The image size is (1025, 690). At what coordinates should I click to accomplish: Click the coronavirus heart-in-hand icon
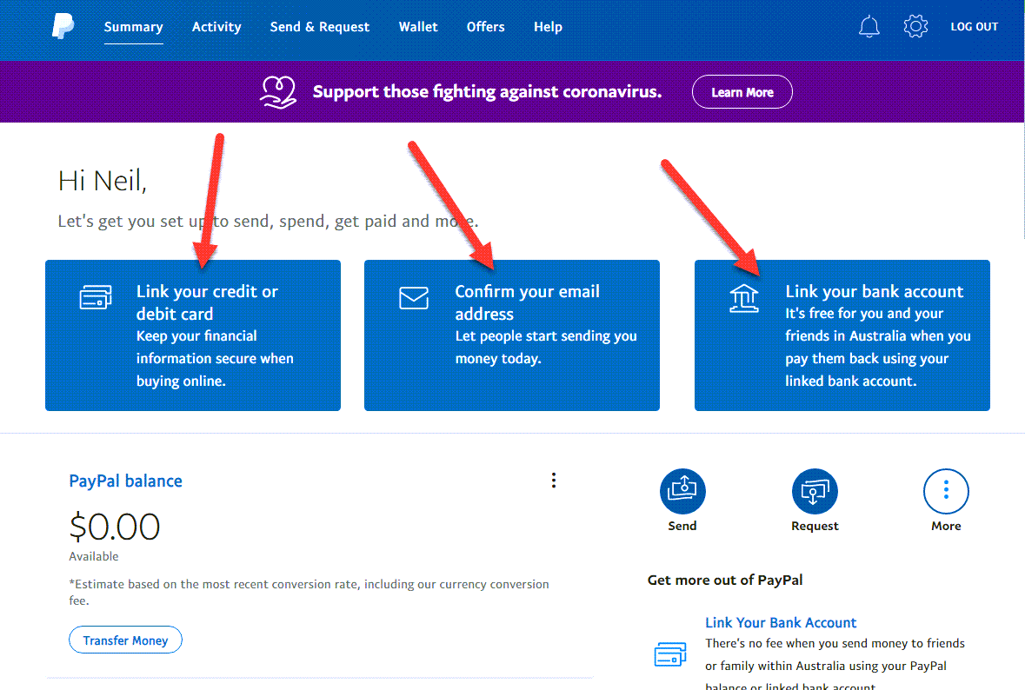[x=278, y=91]
